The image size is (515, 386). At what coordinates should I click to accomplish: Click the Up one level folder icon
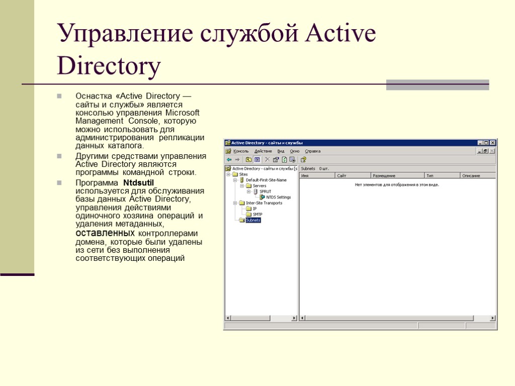pos(248,159)
